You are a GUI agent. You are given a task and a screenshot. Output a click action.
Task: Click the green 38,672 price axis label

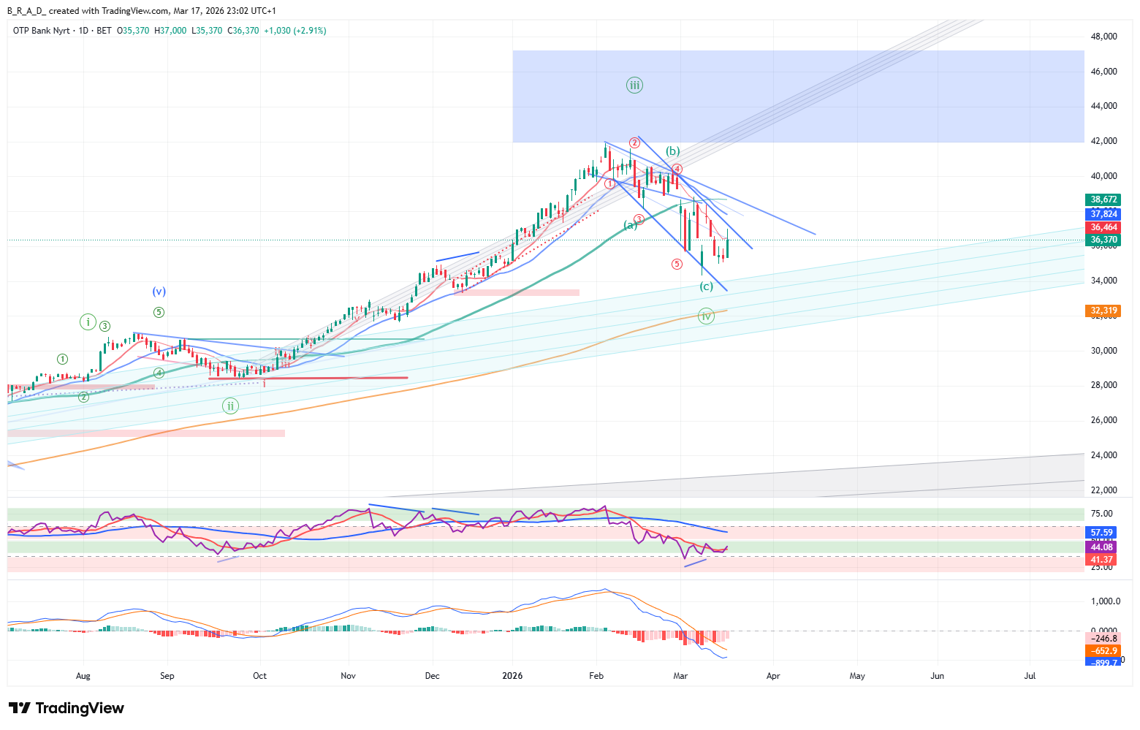1103,199
